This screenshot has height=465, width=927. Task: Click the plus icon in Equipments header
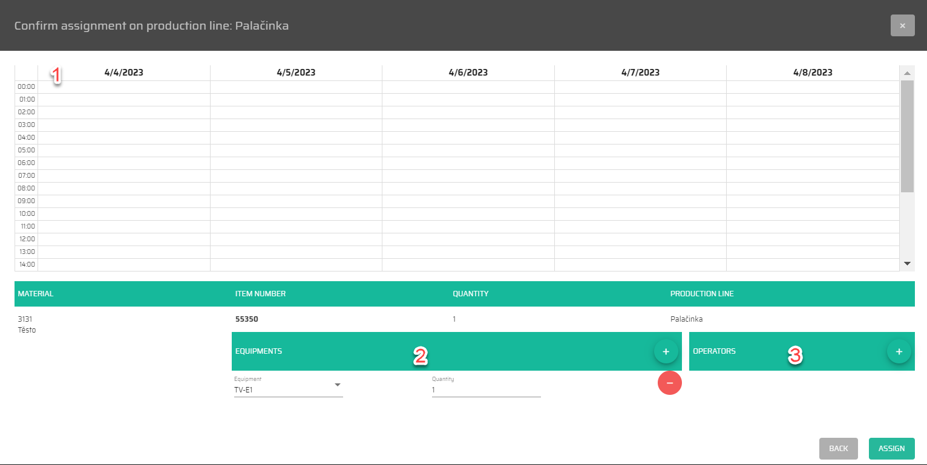666,351
